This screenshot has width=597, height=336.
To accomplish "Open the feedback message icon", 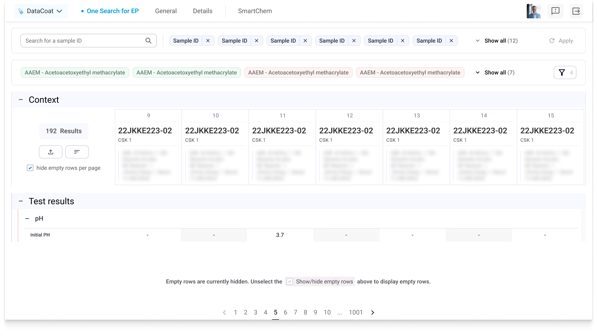I will pos(555,11).
